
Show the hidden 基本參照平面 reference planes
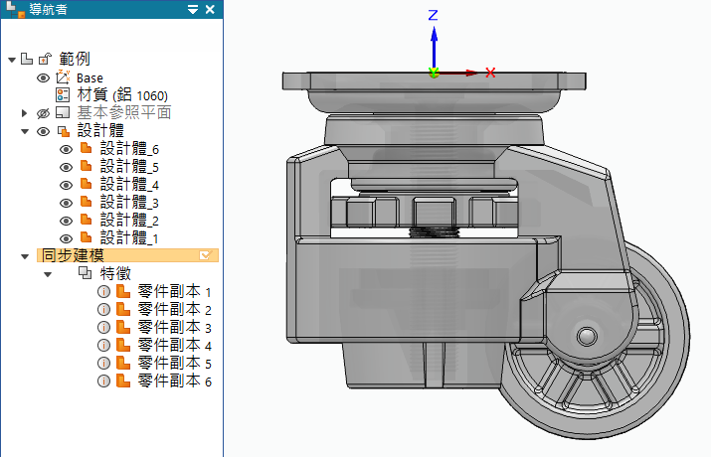click(x=43, y=113)
